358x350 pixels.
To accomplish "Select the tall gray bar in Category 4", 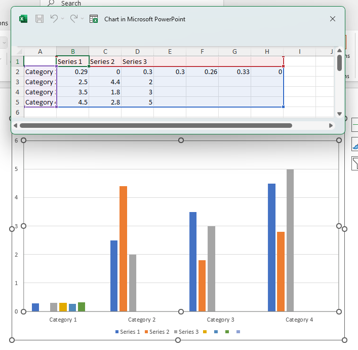I will pyautogui.click(x=290, y=240).
